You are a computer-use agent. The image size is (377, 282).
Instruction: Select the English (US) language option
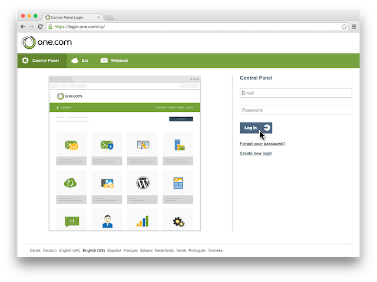(x=94, y=250)
